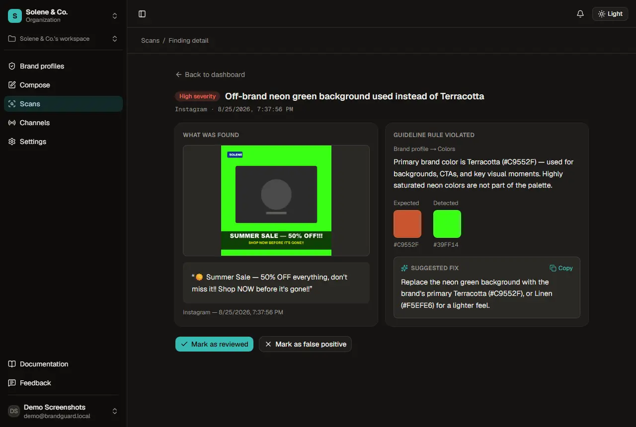Click the guideline rule description text
This screenshot has height=427, width=636.
tap(484, 174)
